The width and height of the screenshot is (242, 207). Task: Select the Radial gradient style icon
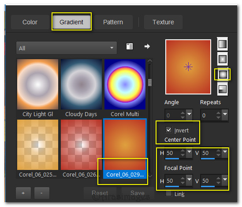pos(223,89)
